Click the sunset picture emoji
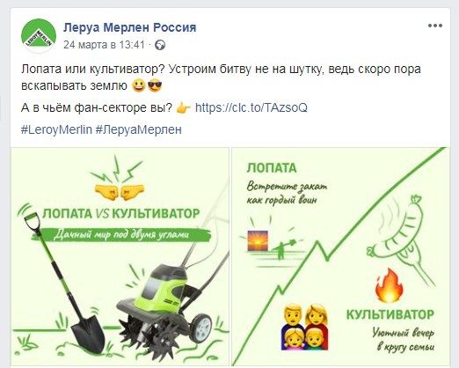This screenshot has width=459, height=368. click(258, 240)
